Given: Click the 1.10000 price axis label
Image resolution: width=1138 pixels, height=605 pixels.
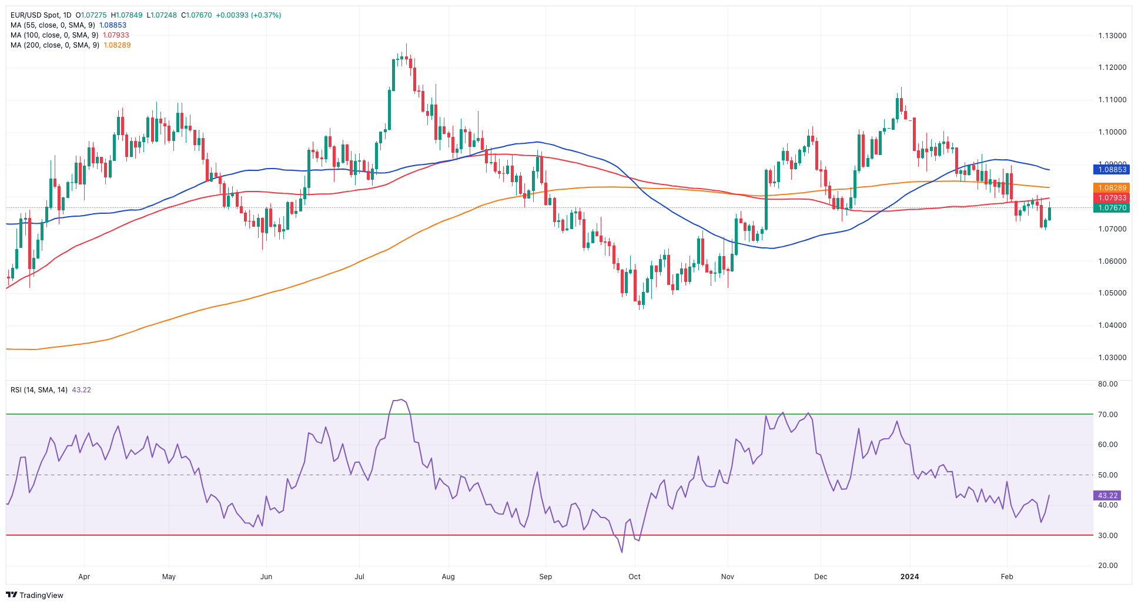Looking at the screenshot, I should [x=1112, y=132].
